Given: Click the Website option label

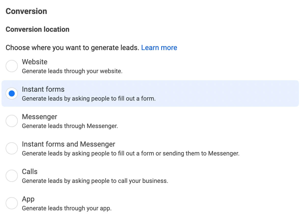Looking at the screenshot, I should click(x=35, y=62).
